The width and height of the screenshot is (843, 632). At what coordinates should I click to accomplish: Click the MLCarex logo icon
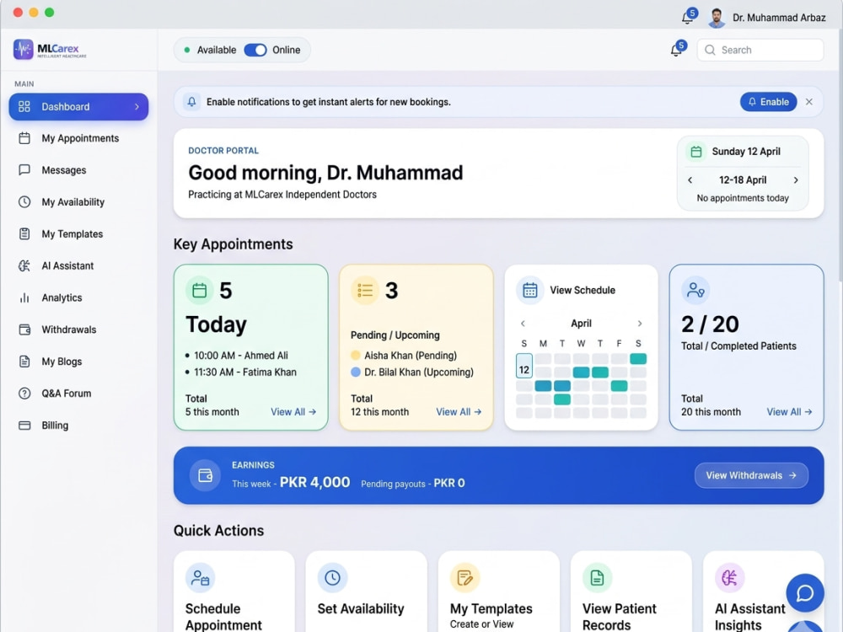coord(23,50)
